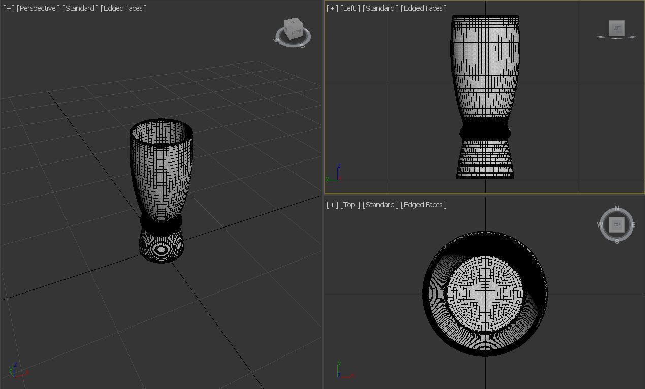Open the [Perspective] point-of-view menu
This screenshot has height=389, width=645.
(x=38, y=8)
